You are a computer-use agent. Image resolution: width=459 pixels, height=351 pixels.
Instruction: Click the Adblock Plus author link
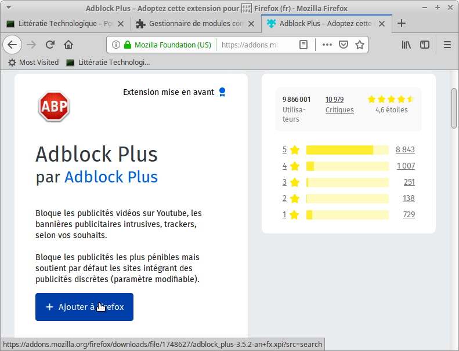click(x=111, y=177)
